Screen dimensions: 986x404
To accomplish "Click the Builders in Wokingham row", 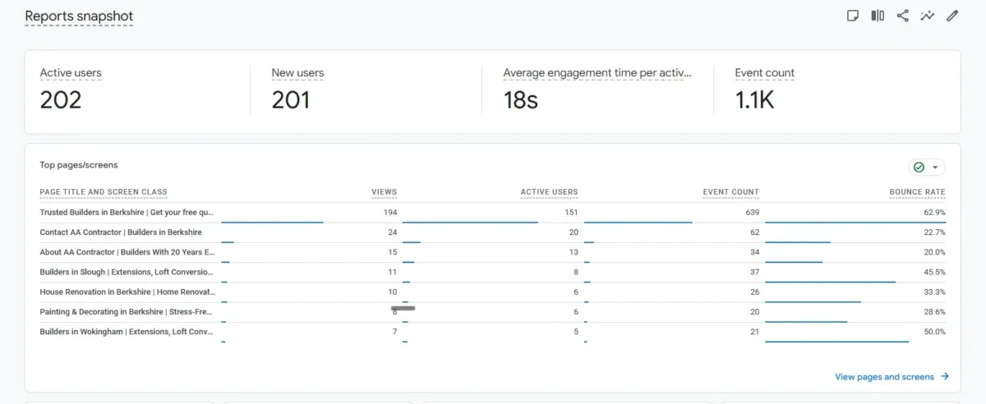I will pos(492,332).
